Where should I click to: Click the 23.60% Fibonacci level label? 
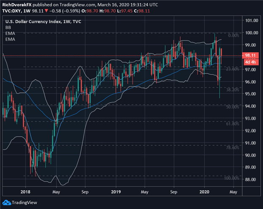click(232, 70)
